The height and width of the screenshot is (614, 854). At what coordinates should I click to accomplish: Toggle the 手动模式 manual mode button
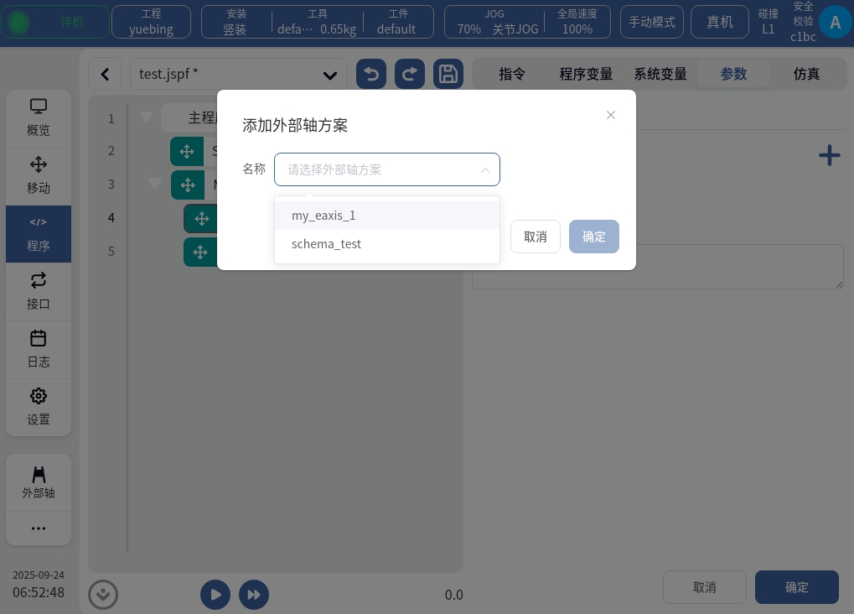[652, 22]
